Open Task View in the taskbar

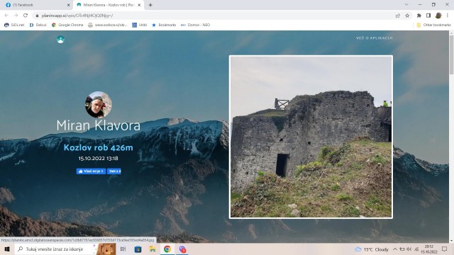tap(123, 249)
